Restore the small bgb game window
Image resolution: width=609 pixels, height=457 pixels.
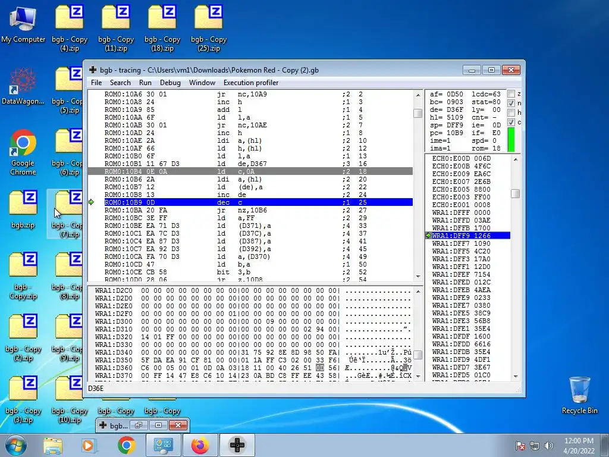point(138,425)
